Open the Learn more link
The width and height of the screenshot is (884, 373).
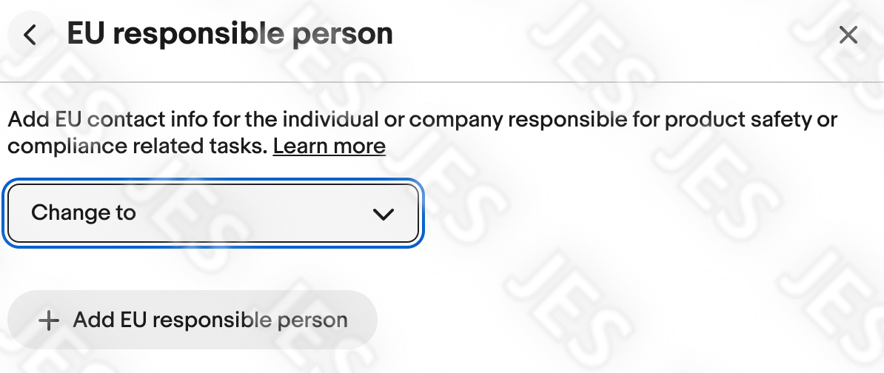(329, 147)
